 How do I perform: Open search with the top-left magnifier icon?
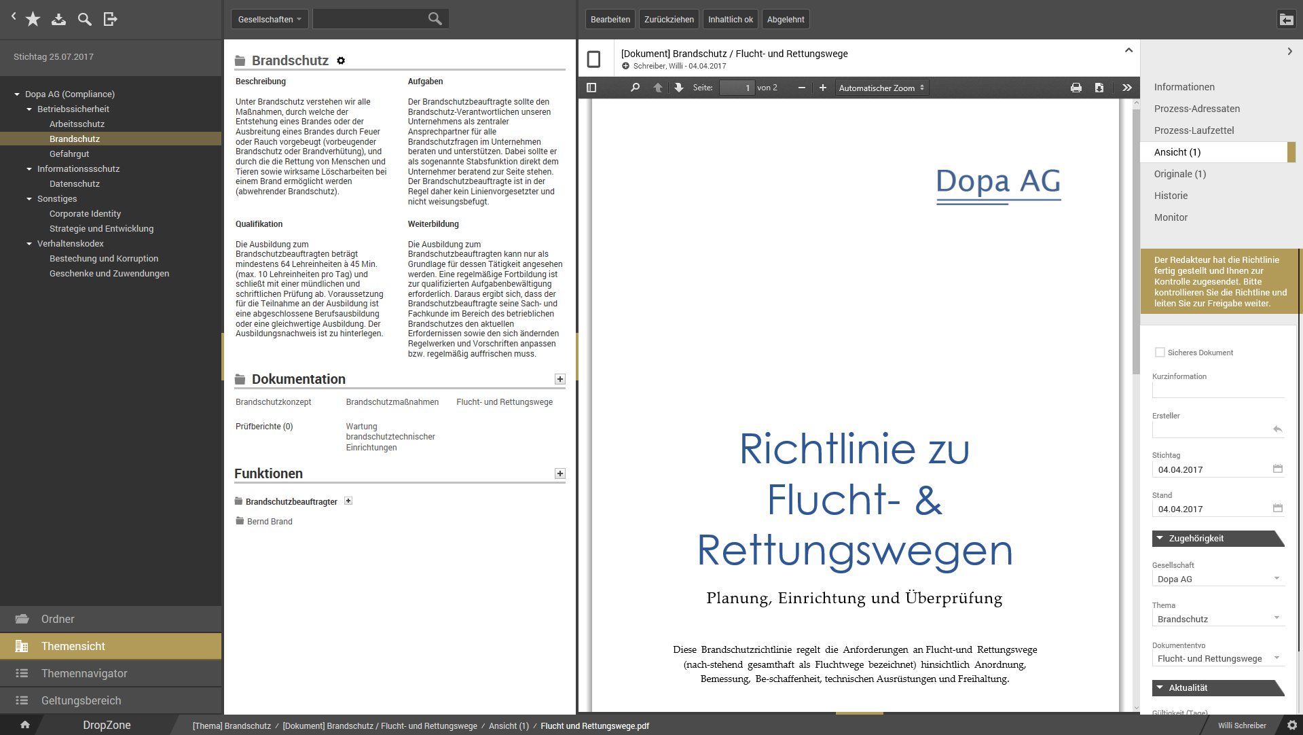click(x=84, y=19)
